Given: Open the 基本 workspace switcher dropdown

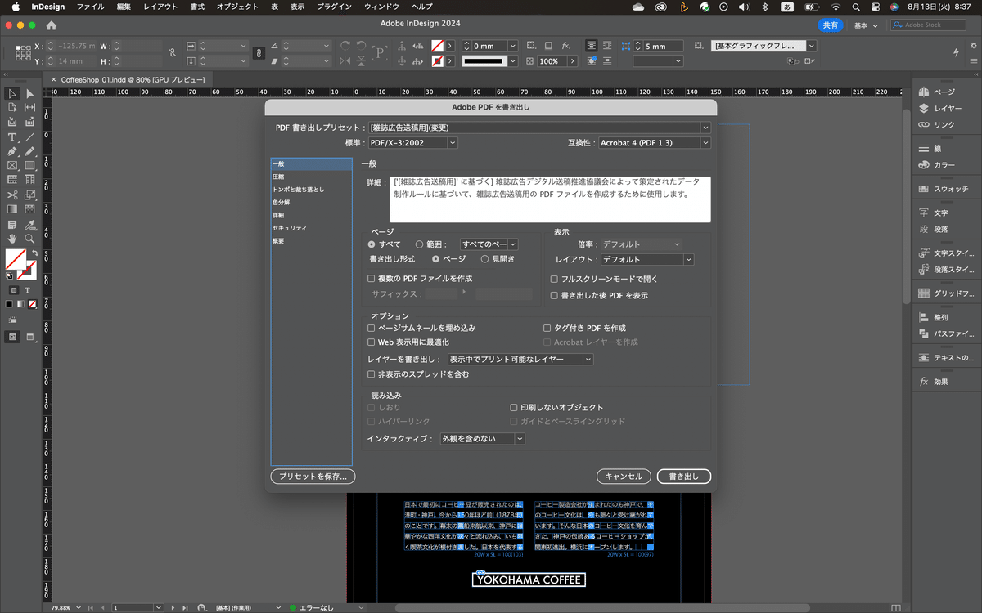Looking at the screenshot, I should 866,25.
